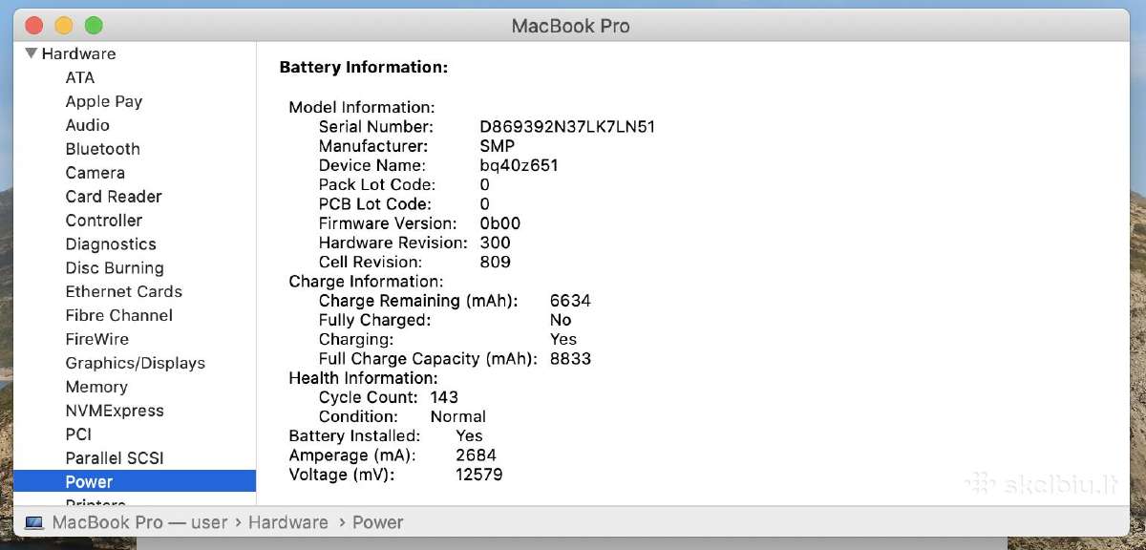This screenshot has height=550, width=1146.
Task: Click Power breadcrumb in path bar
Action: click(377, 523)
